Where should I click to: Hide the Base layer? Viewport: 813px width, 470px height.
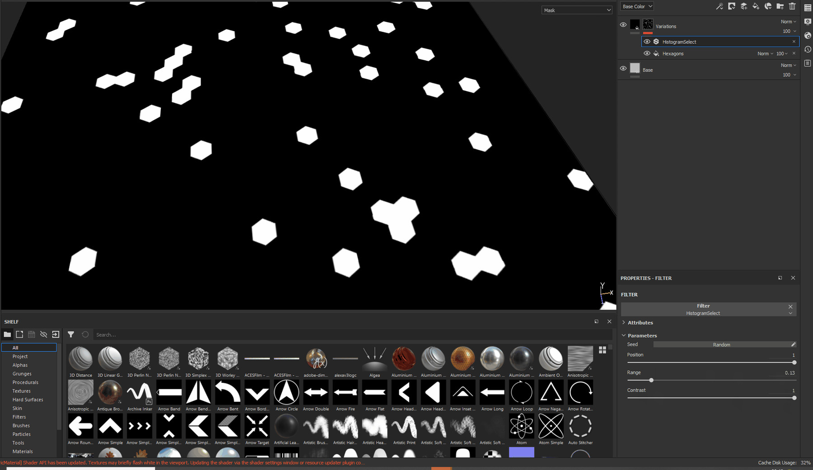pos(623,68)
